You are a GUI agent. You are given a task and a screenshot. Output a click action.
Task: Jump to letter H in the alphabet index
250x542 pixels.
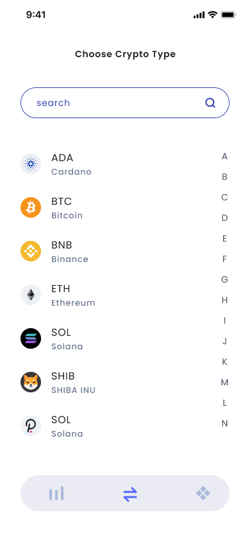[x=224, y=300]
